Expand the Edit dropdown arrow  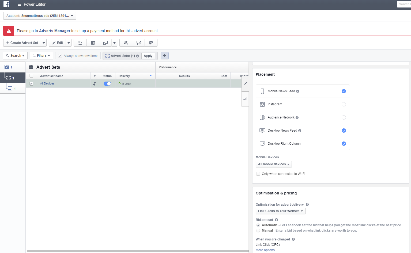69,43
